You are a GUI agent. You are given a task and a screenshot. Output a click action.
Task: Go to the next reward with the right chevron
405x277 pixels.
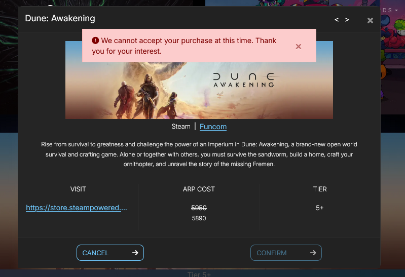click(x=347, y=20)
